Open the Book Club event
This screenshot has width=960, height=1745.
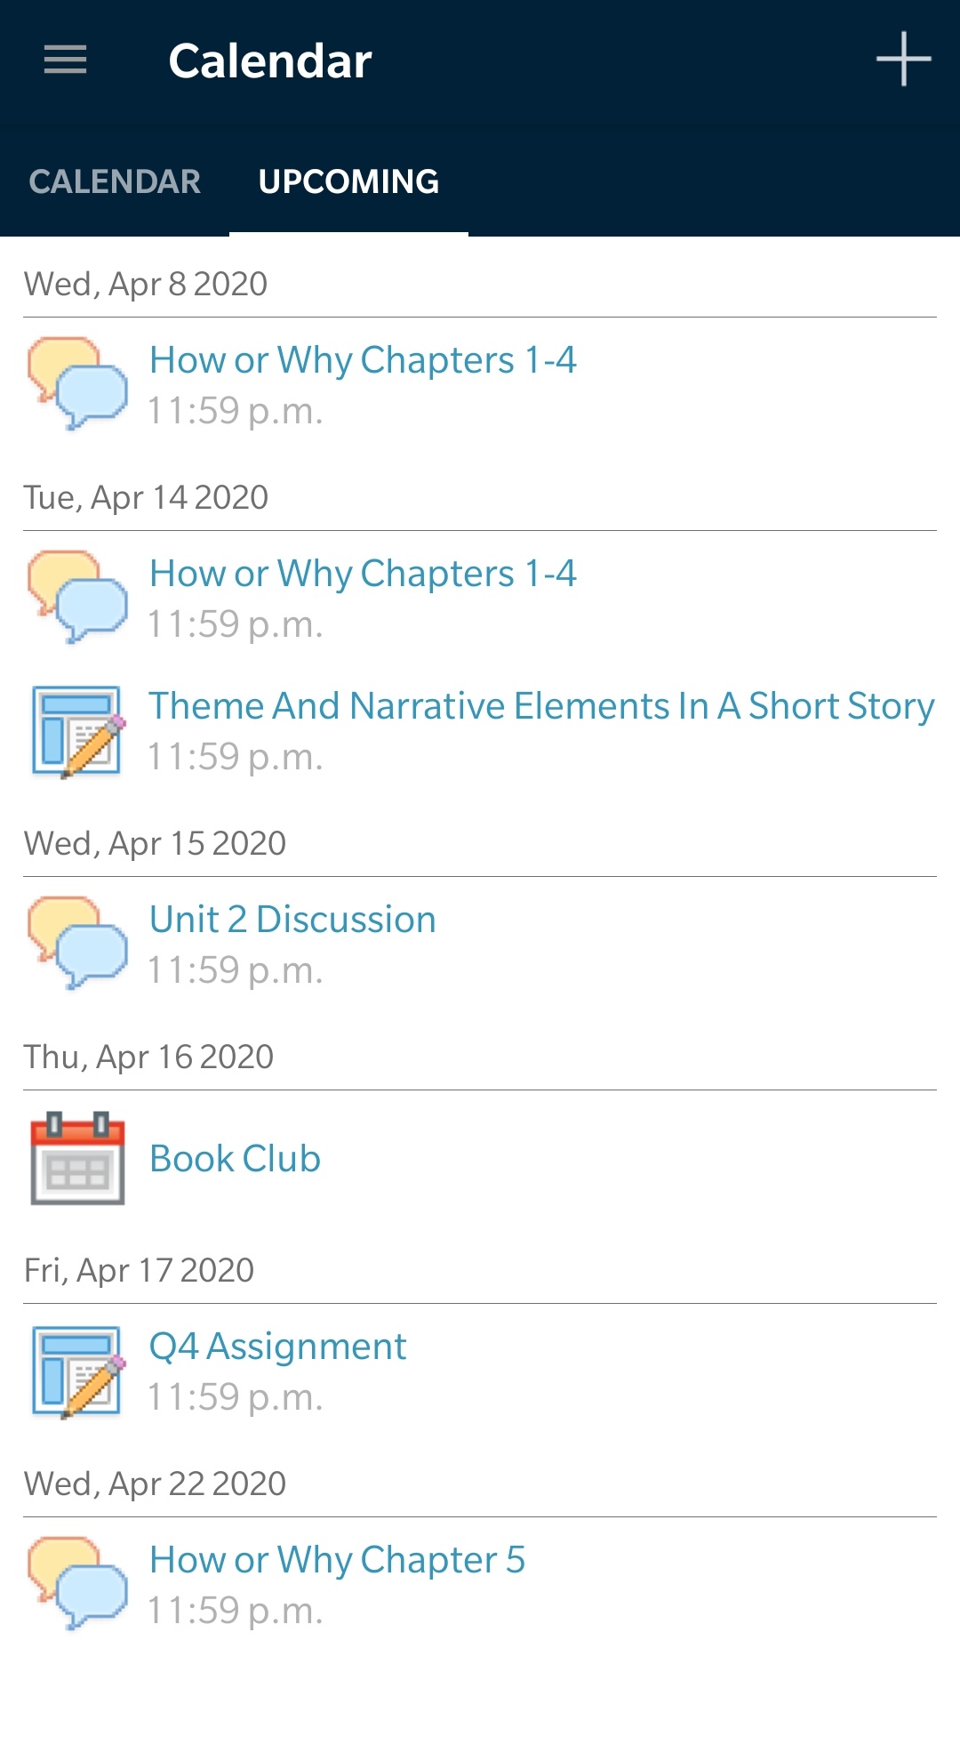point(235,1159)
